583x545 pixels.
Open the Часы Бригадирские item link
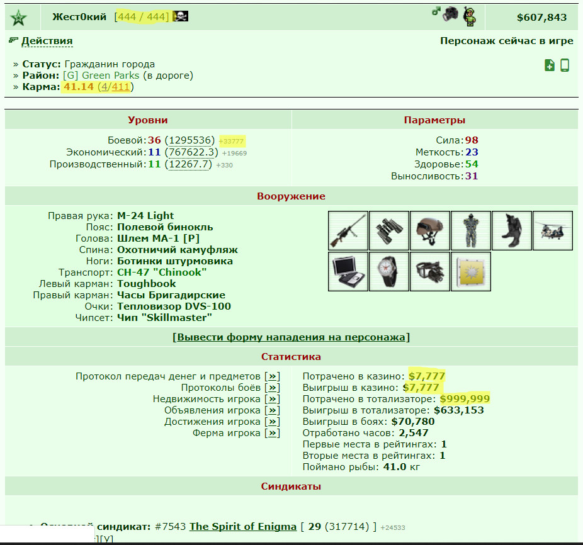171,295
